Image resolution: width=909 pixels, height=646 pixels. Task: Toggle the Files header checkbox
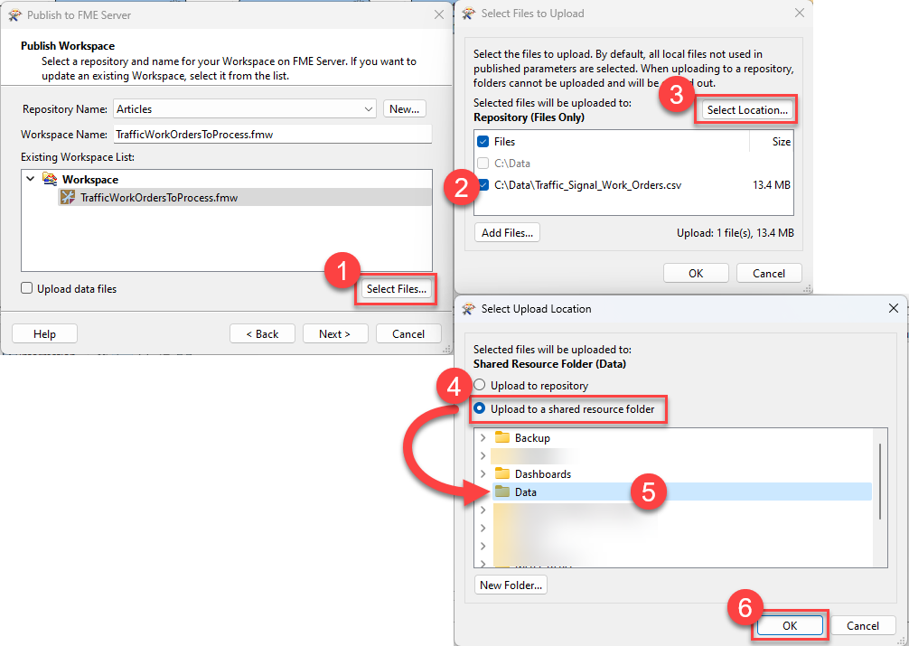[x=483, y=142]
